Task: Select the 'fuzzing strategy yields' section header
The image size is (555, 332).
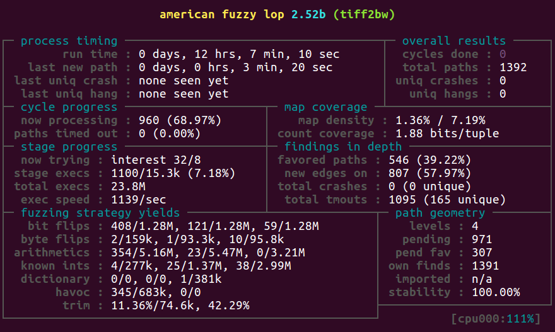Action: 100,213
